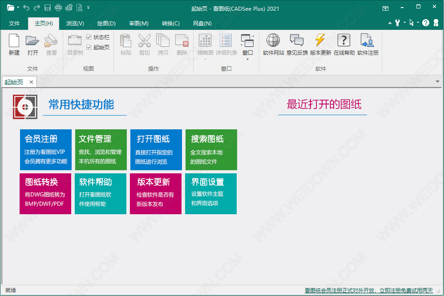Open the 界面设置 tile
Screen dimensions: 444x296
pos(211,194)
